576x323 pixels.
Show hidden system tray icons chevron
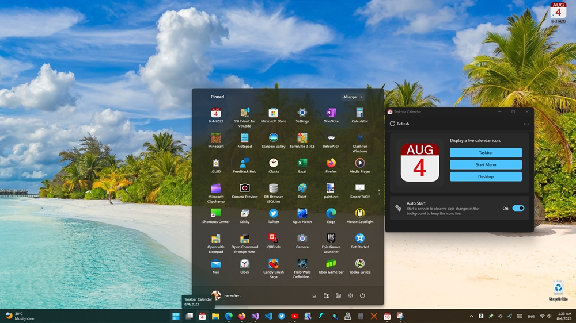coord(471,316)
